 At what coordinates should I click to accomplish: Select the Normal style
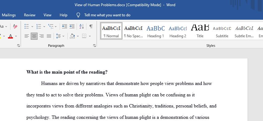pos(111,31)
